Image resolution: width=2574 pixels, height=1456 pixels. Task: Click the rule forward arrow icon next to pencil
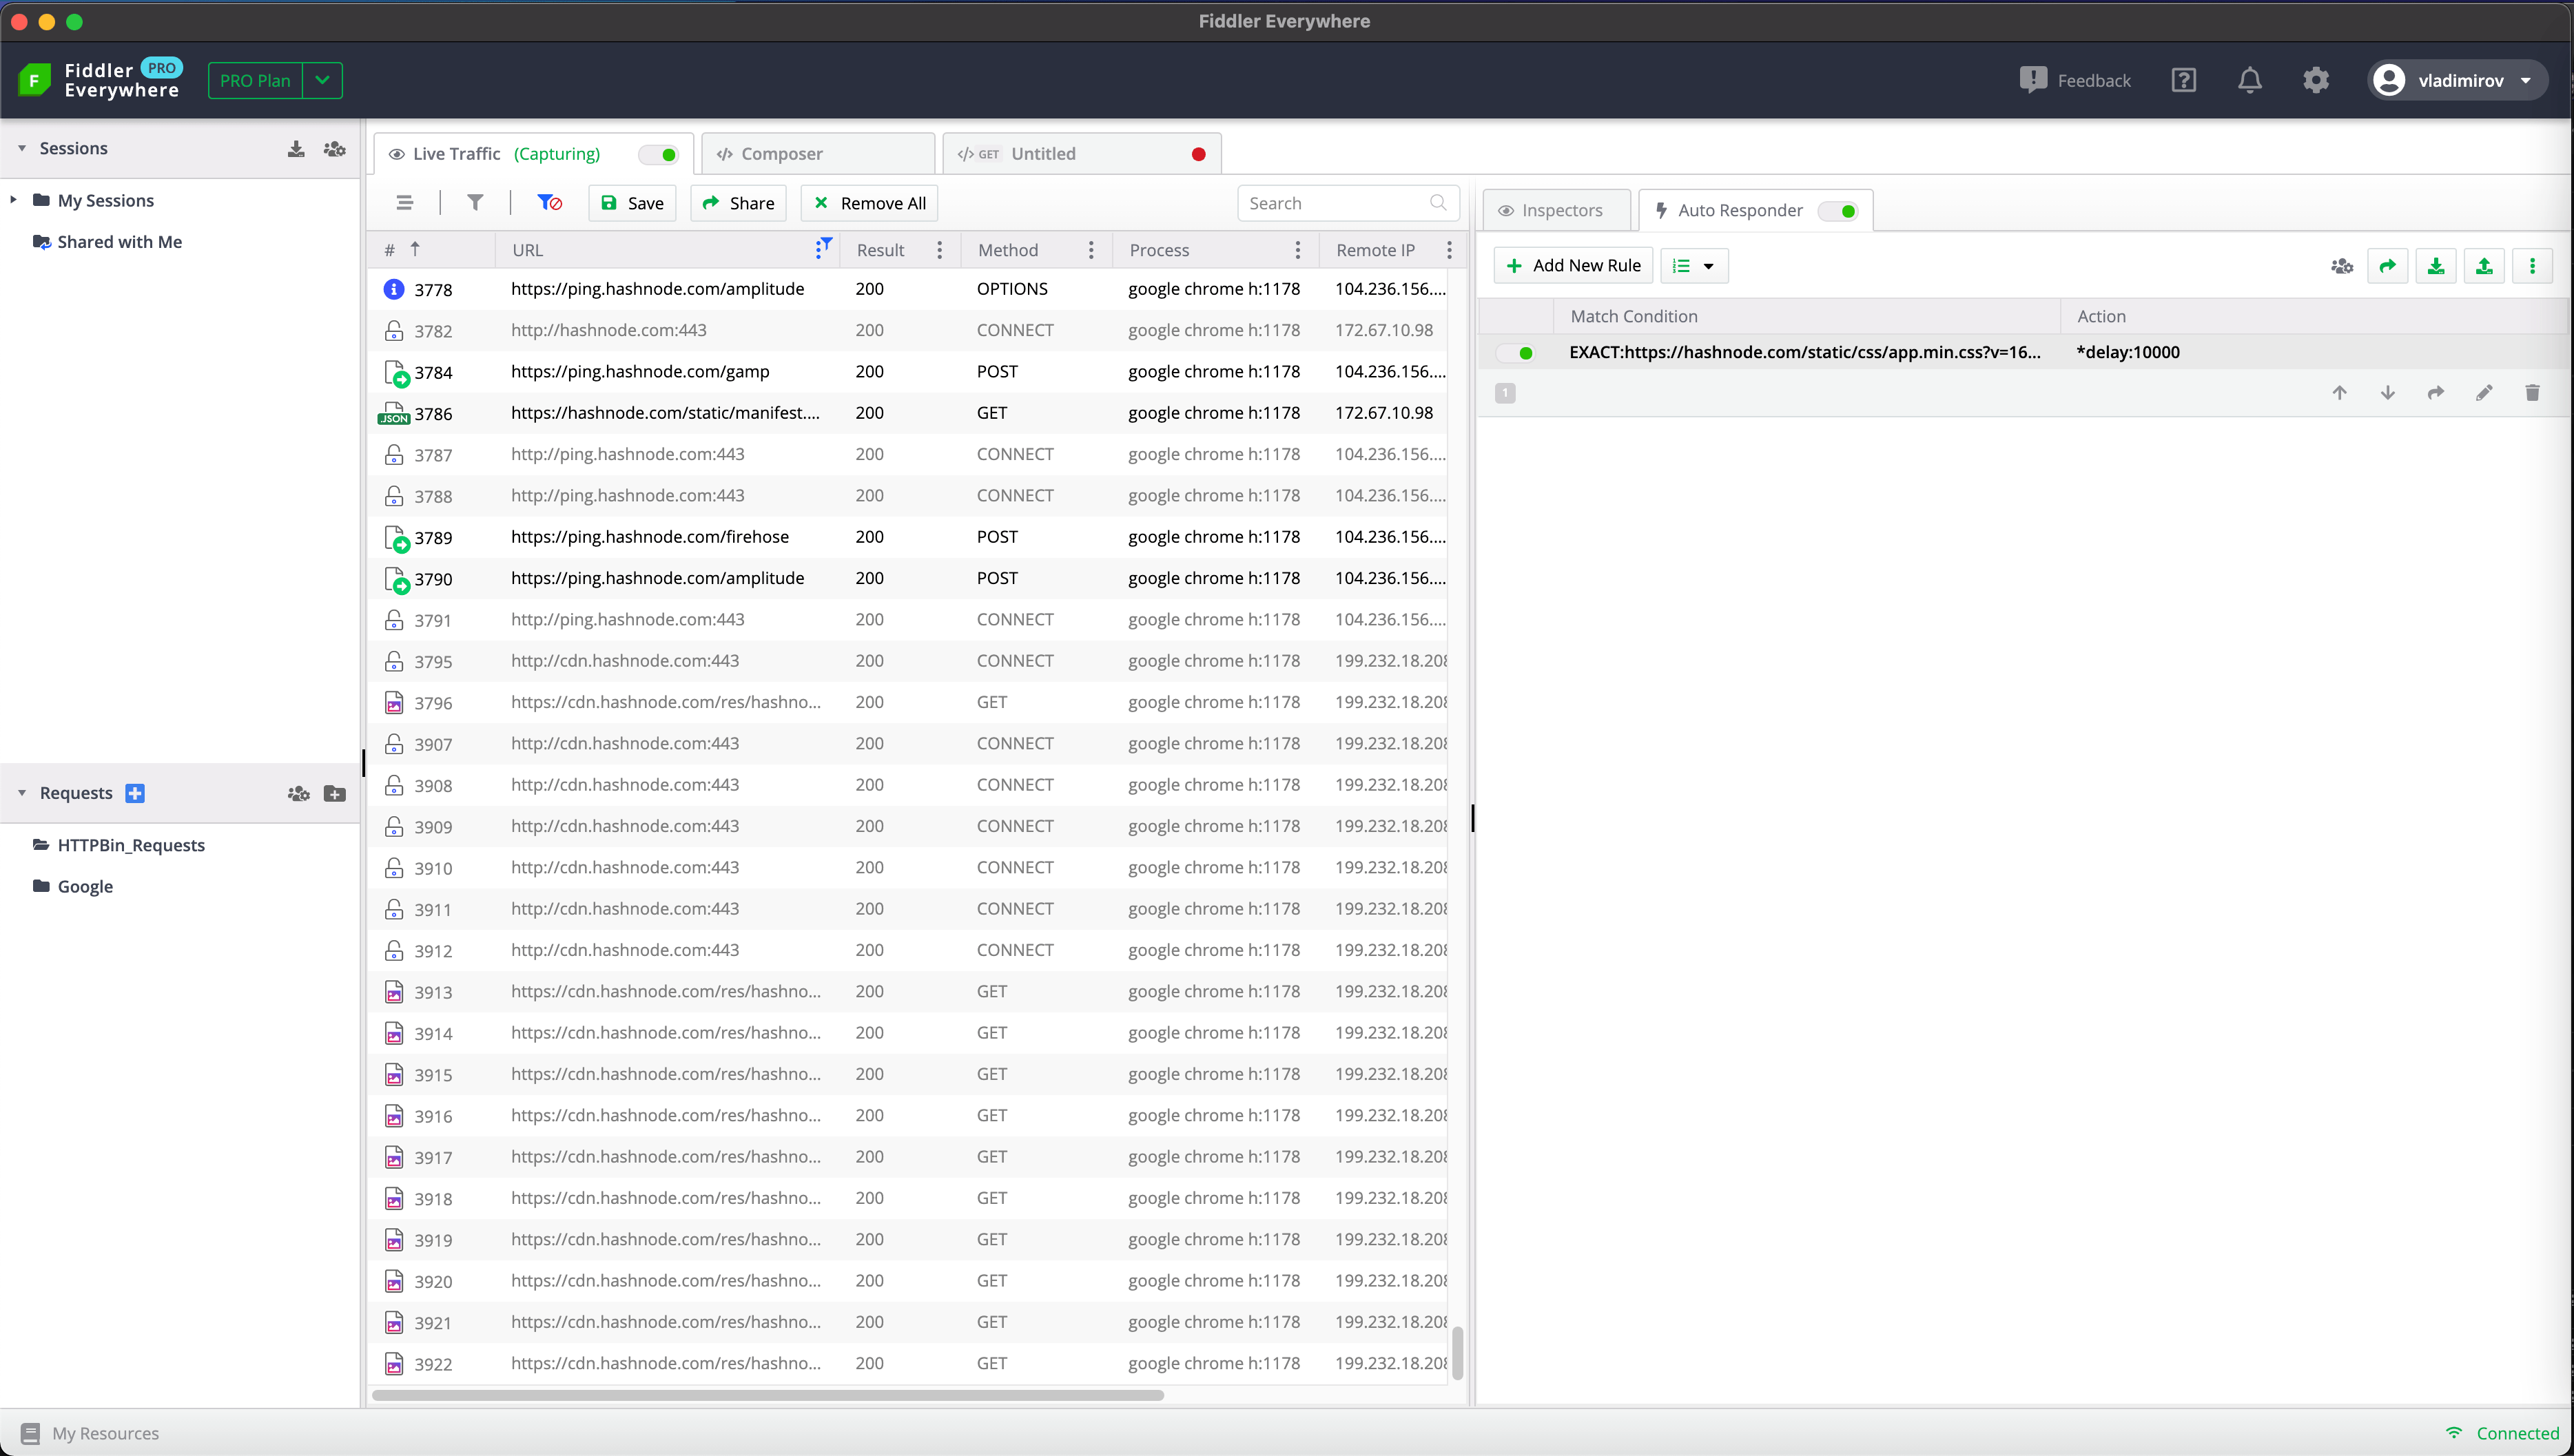click(2436, 393)
